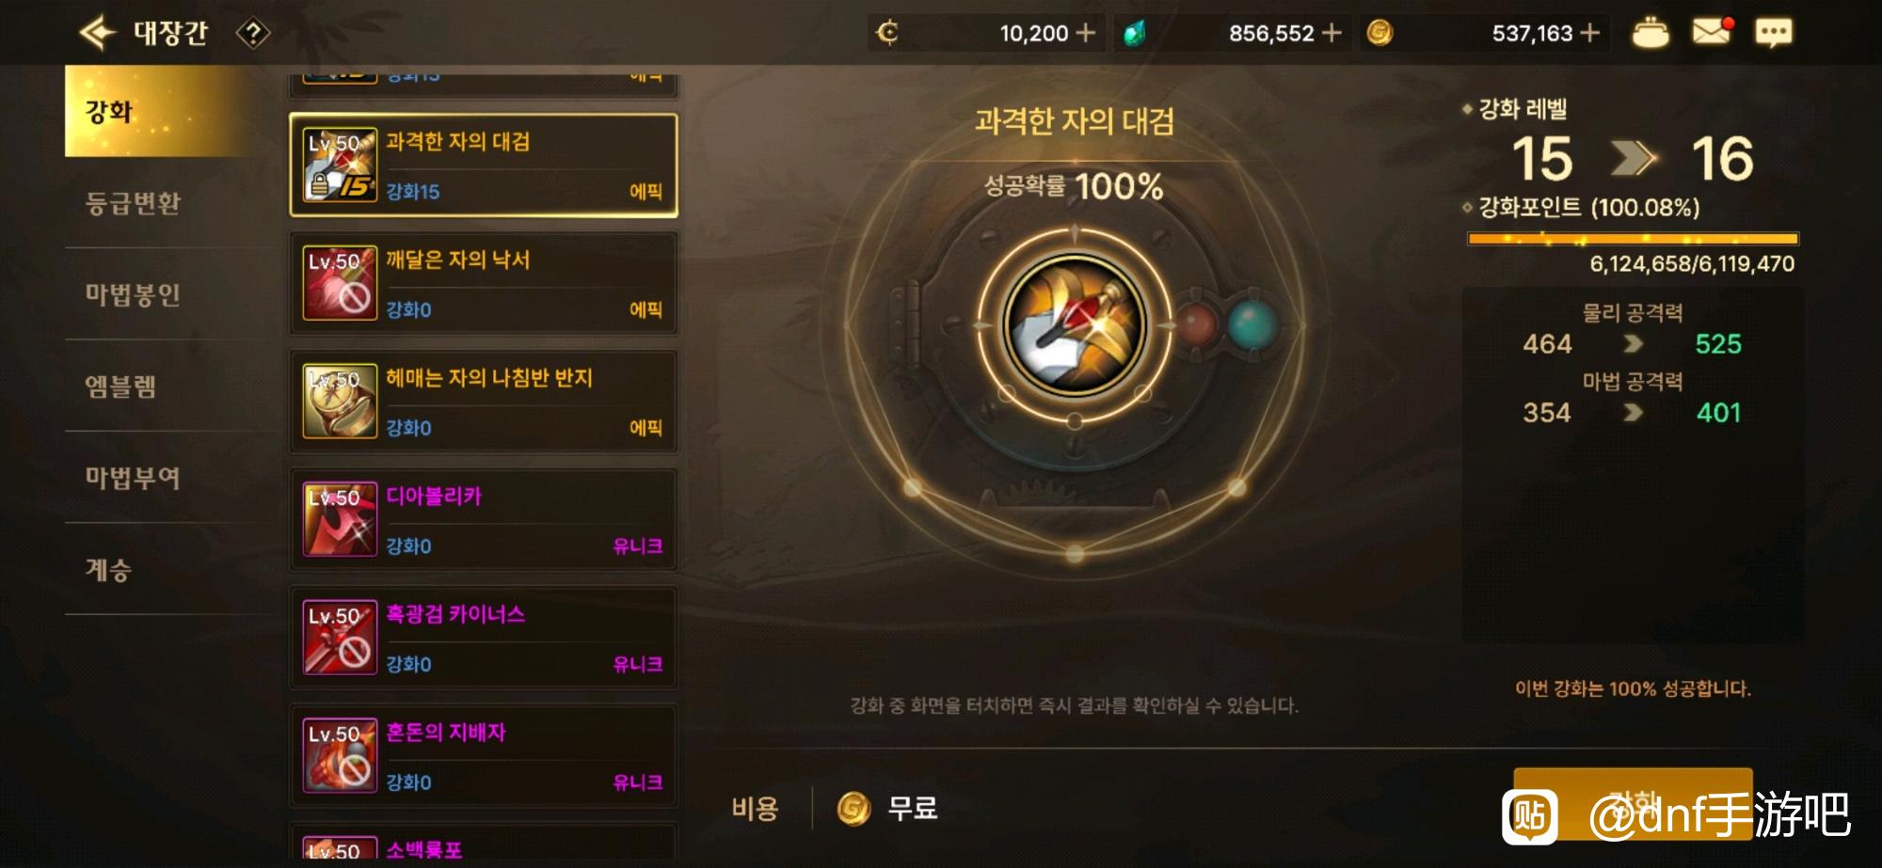Add more green gems with plus icon

[1332, 33]
